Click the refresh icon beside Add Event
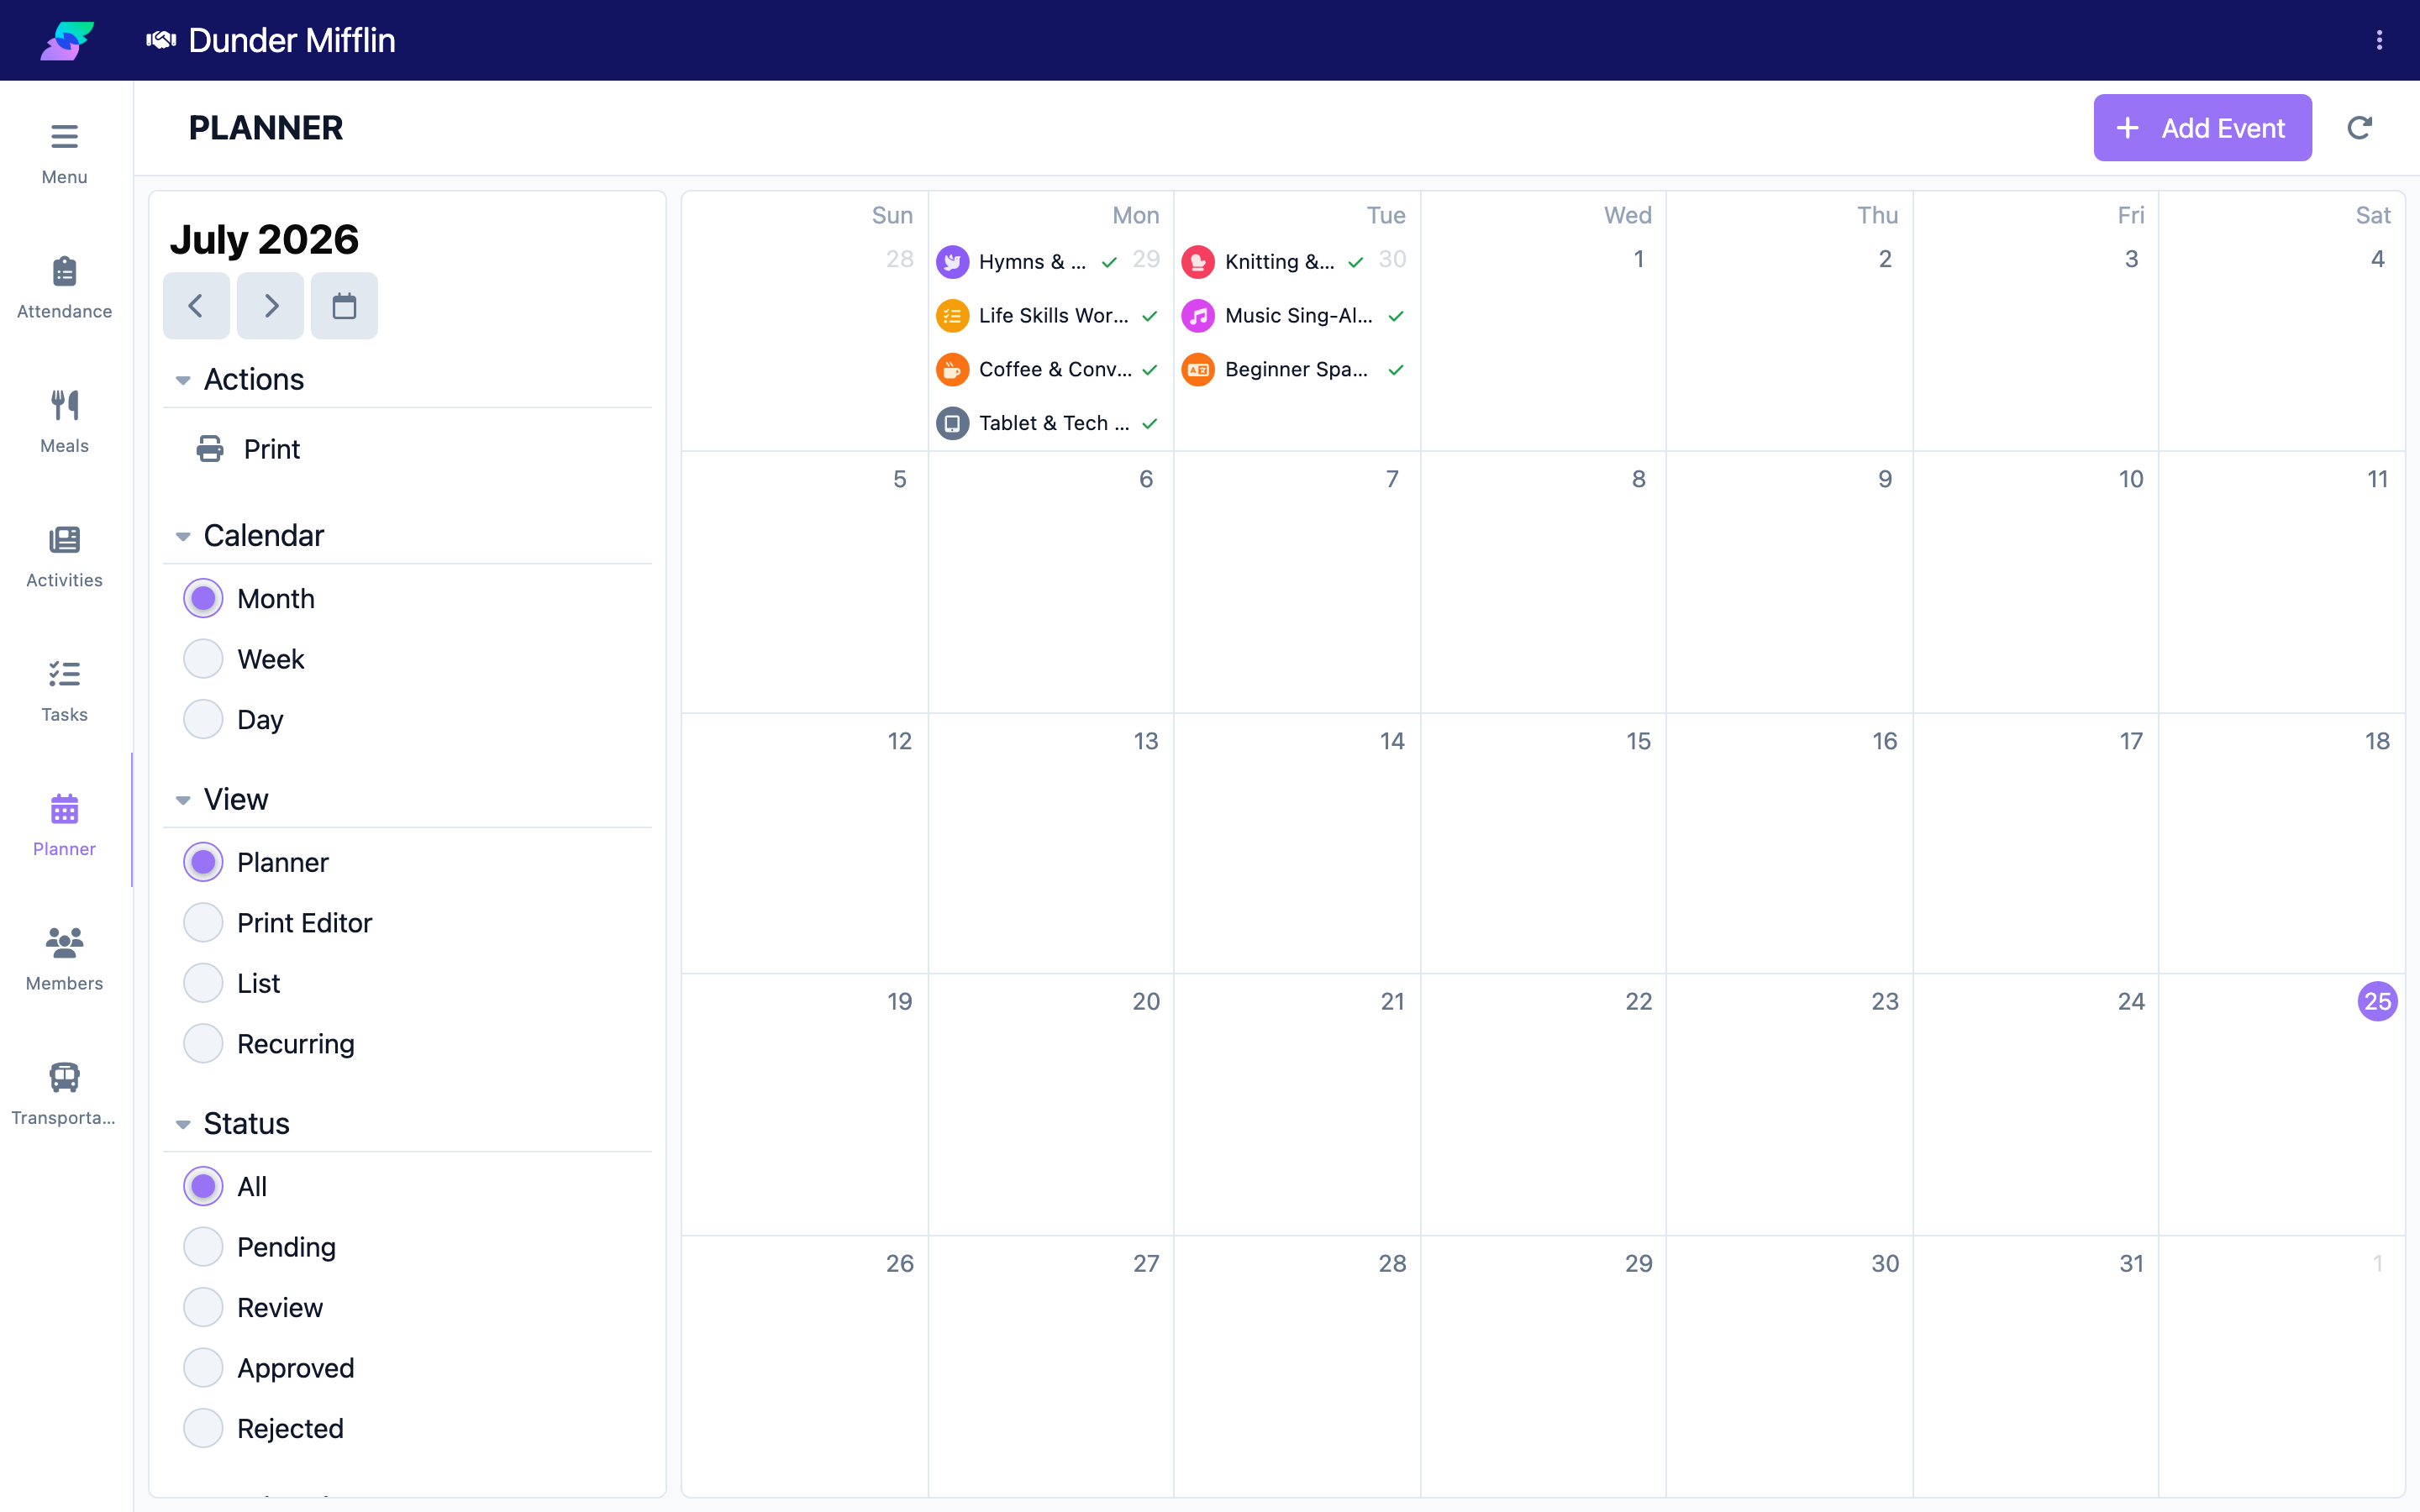 click(x=2359, y=128)
